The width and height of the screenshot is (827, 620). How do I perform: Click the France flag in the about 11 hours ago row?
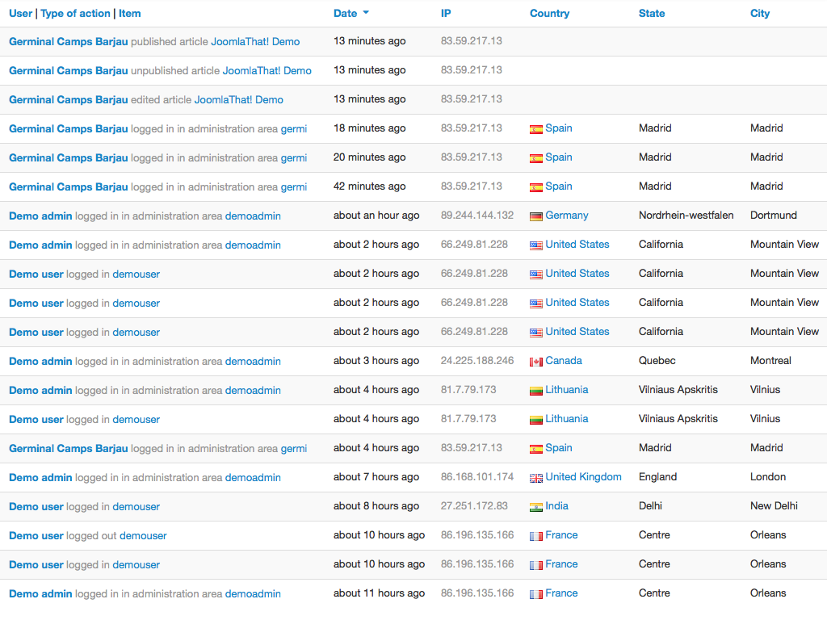pos(536,594)
